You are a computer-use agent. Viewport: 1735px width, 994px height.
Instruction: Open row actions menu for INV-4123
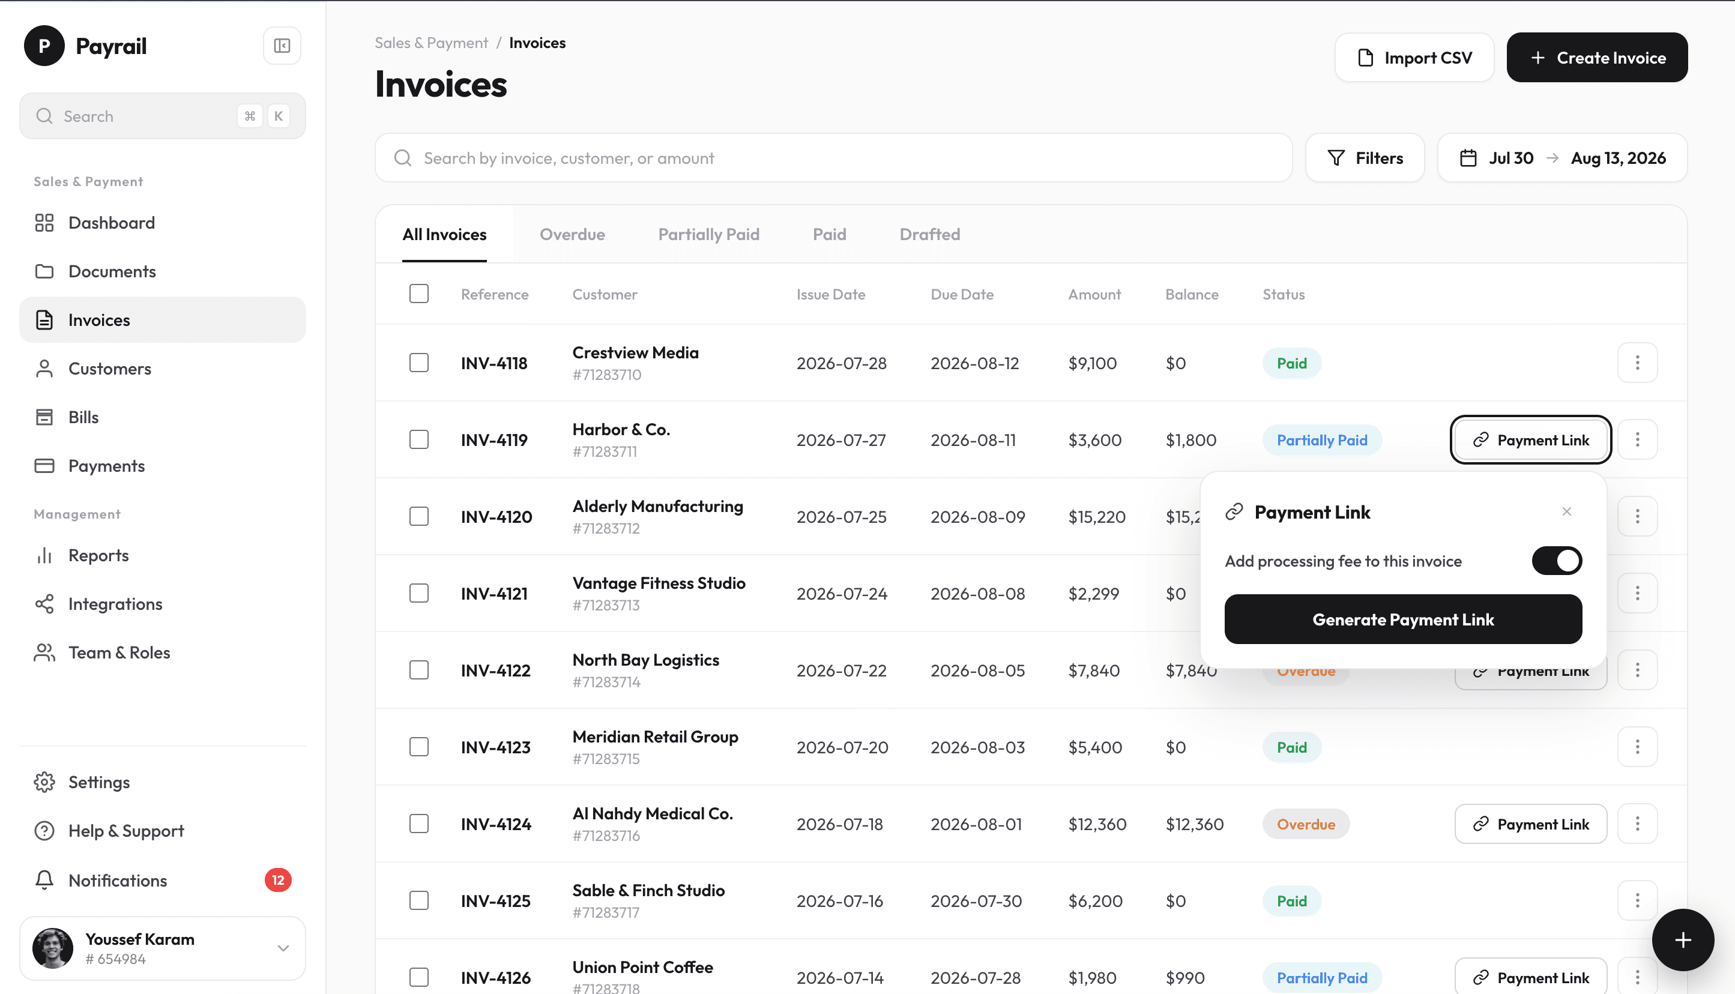[x=1637, y=747]
